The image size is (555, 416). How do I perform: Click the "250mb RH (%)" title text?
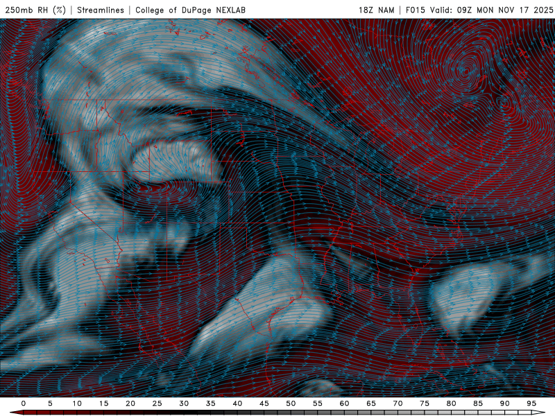(x=35, y=10)
